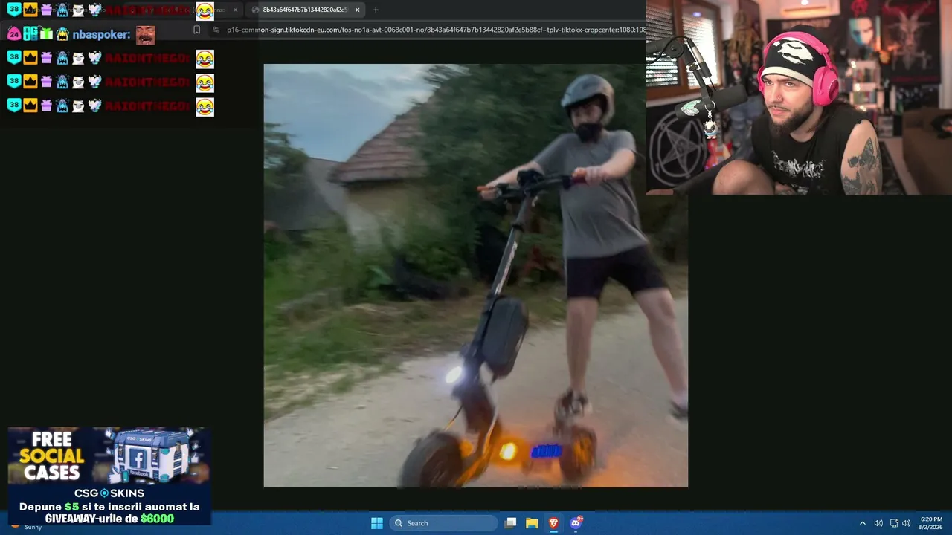Open the taskbar display/network icon
952x535 pixels.
tap(894, 523)
